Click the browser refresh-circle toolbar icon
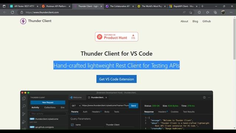This screenshot has width=236, height=133. pyautogui.click(x=199, y=12)
